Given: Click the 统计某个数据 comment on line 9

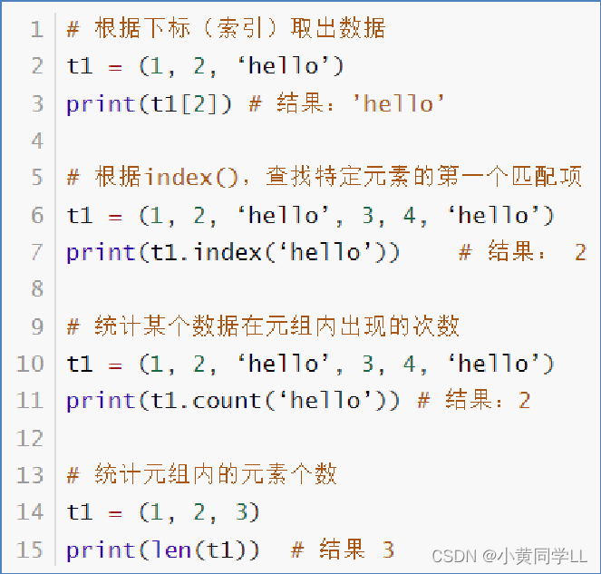Looking at the screenshot, I should (263, 326).
